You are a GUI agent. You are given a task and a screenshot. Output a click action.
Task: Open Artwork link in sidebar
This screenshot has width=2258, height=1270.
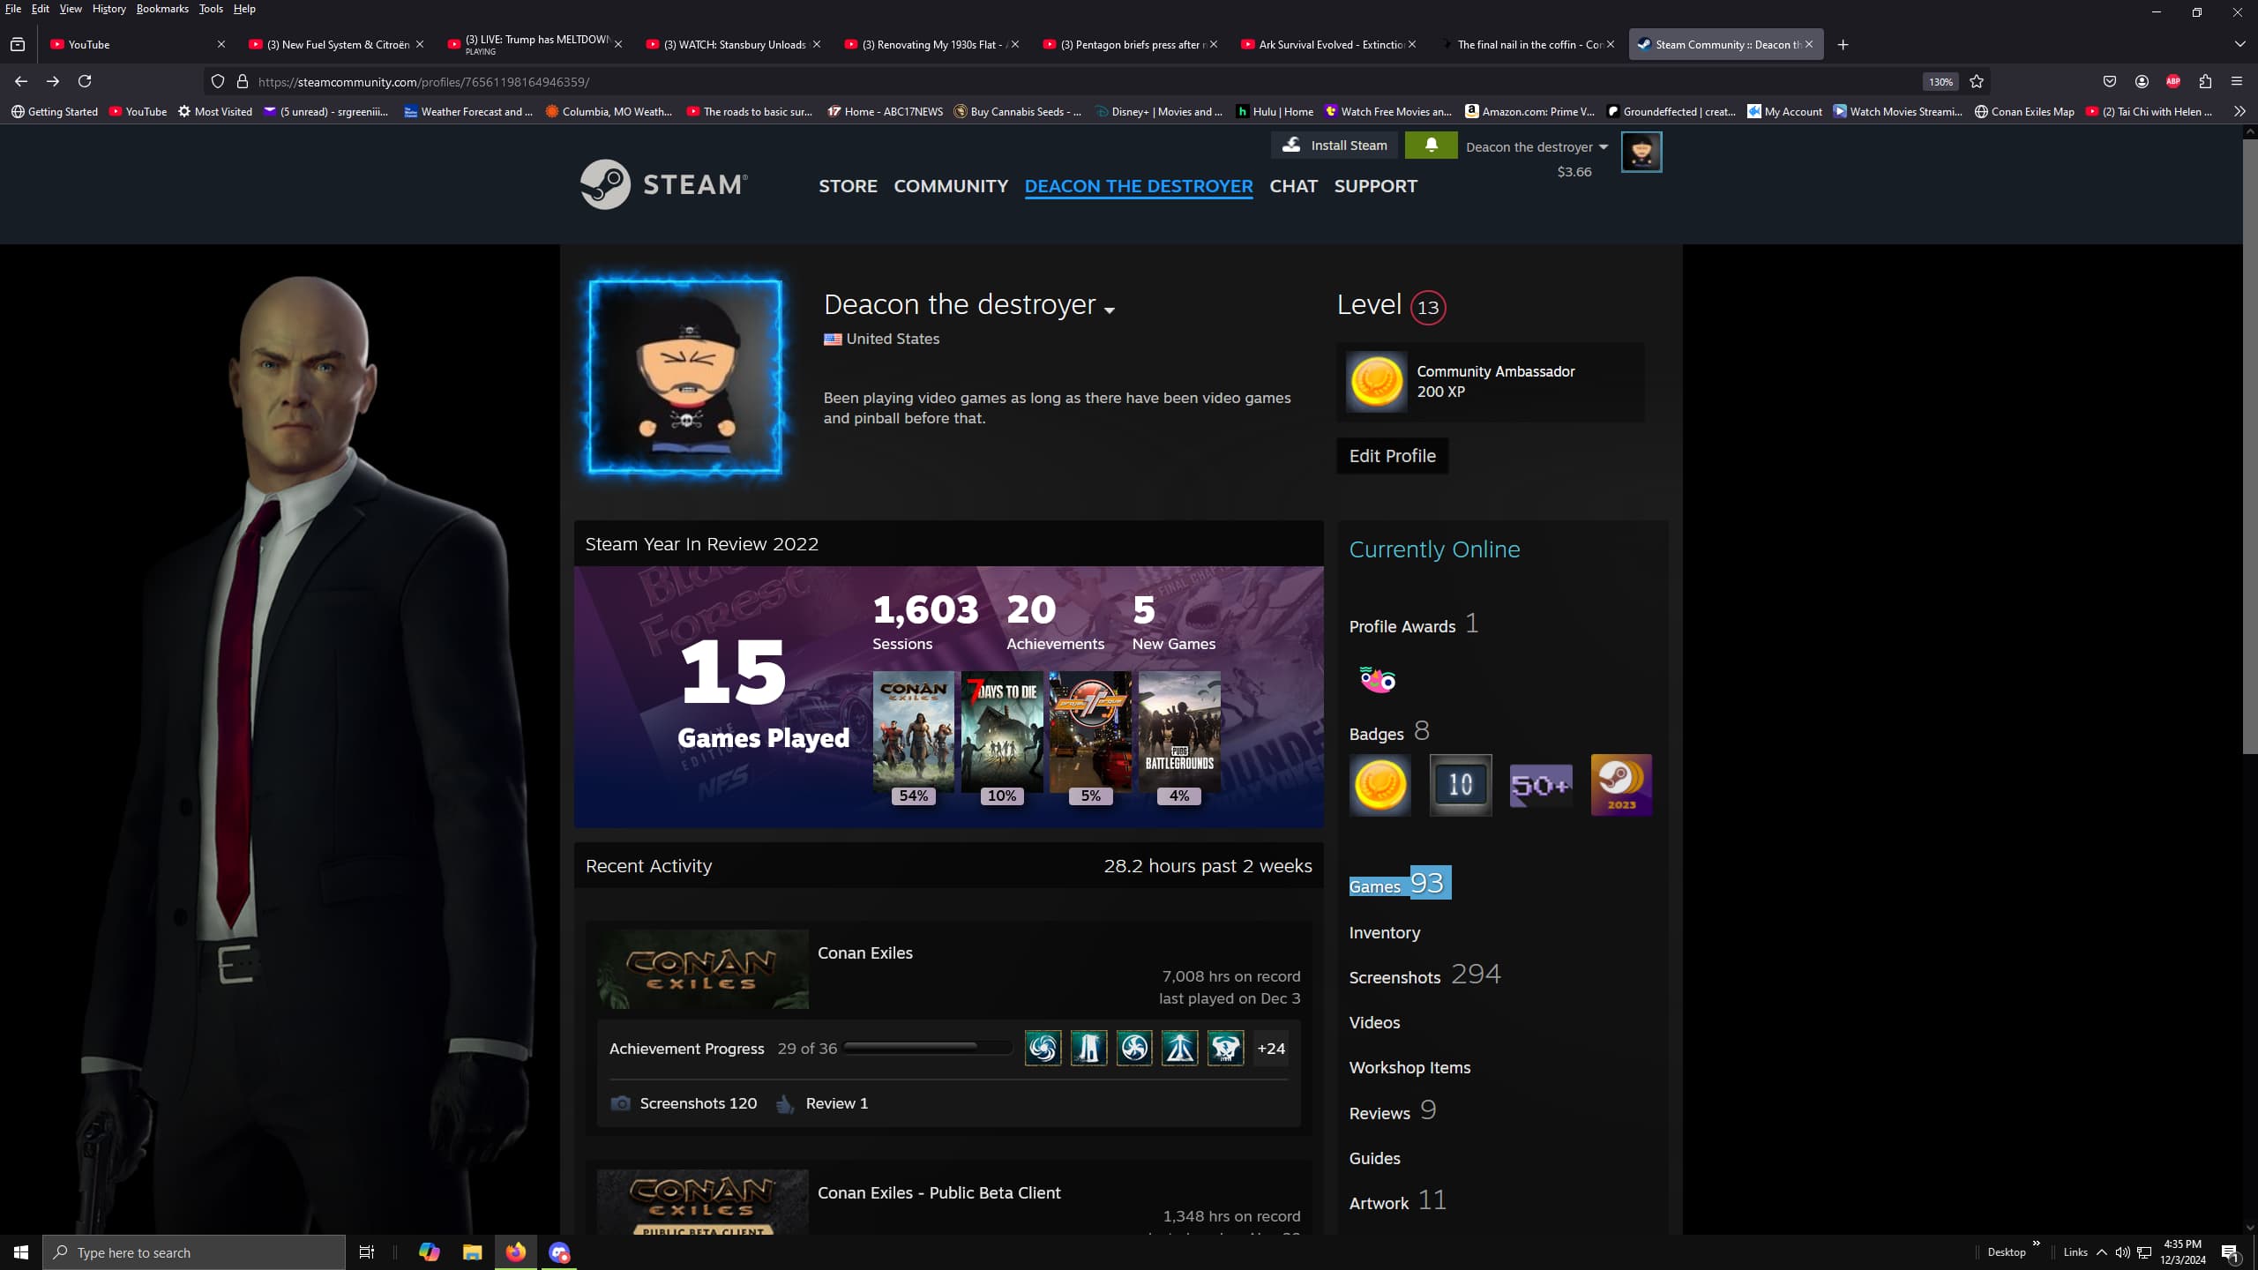(x=1397, y=1201)
